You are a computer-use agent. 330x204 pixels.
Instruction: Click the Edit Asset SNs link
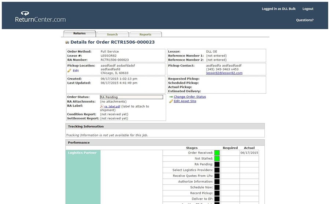[x=185, y=101]
